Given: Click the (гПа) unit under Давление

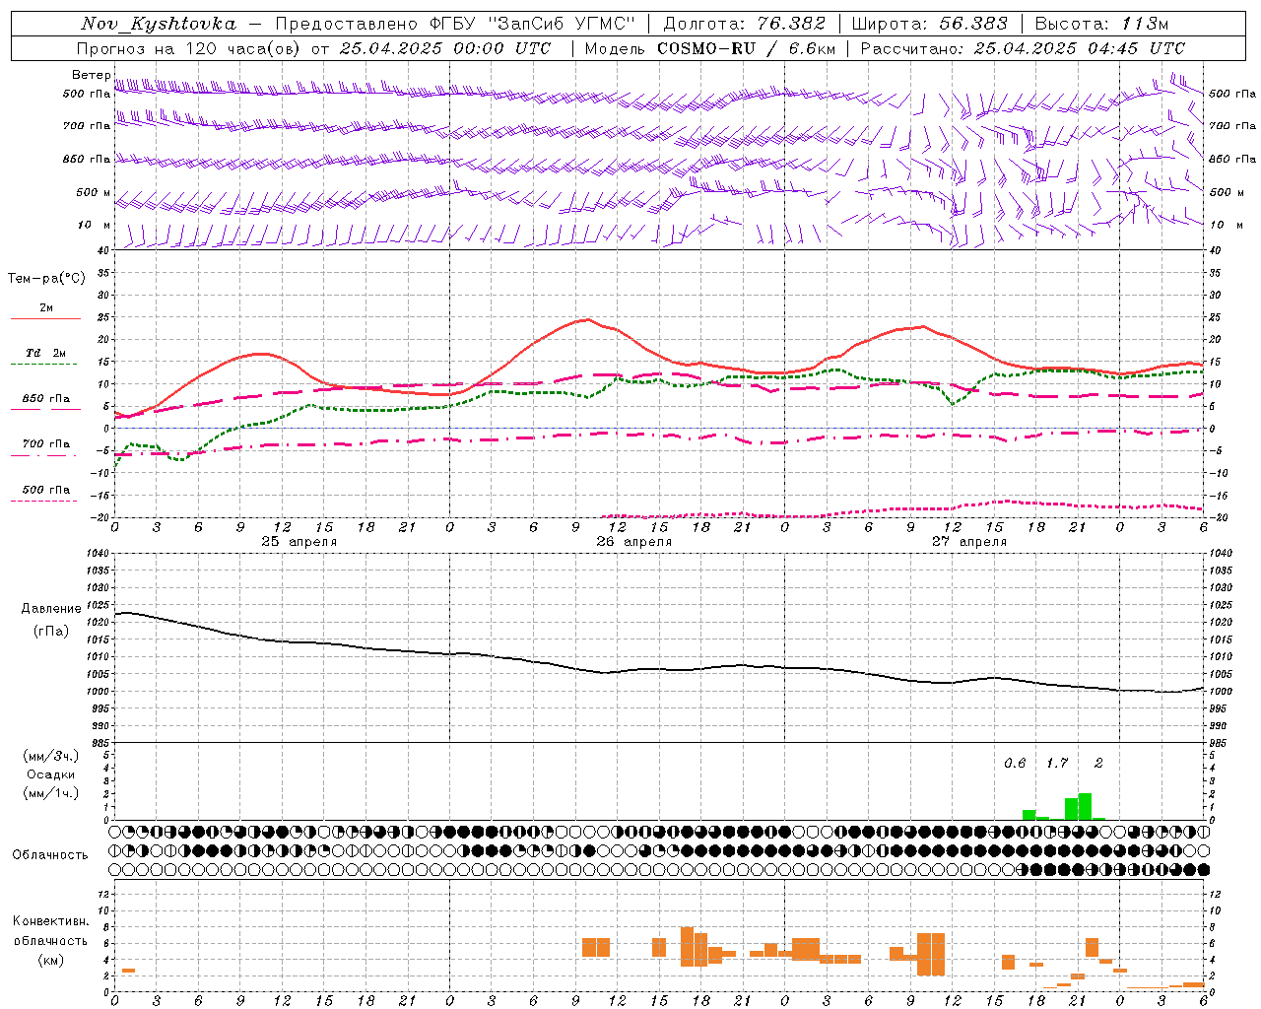Looking at the screenshot, I should (51, 631).
